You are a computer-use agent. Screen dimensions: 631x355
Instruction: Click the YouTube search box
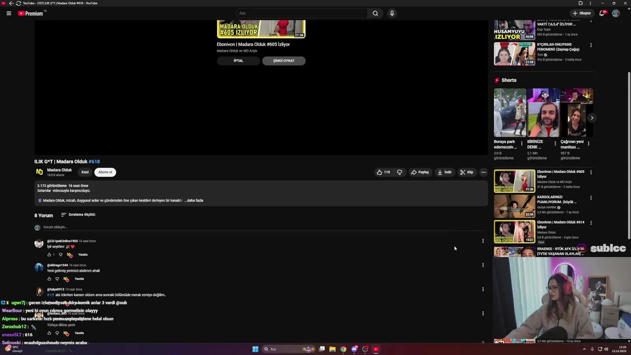click(301, 13)
